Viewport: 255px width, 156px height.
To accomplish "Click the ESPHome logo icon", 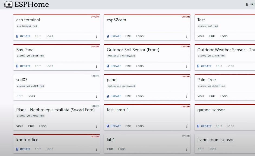I will (x=8, y=4).
